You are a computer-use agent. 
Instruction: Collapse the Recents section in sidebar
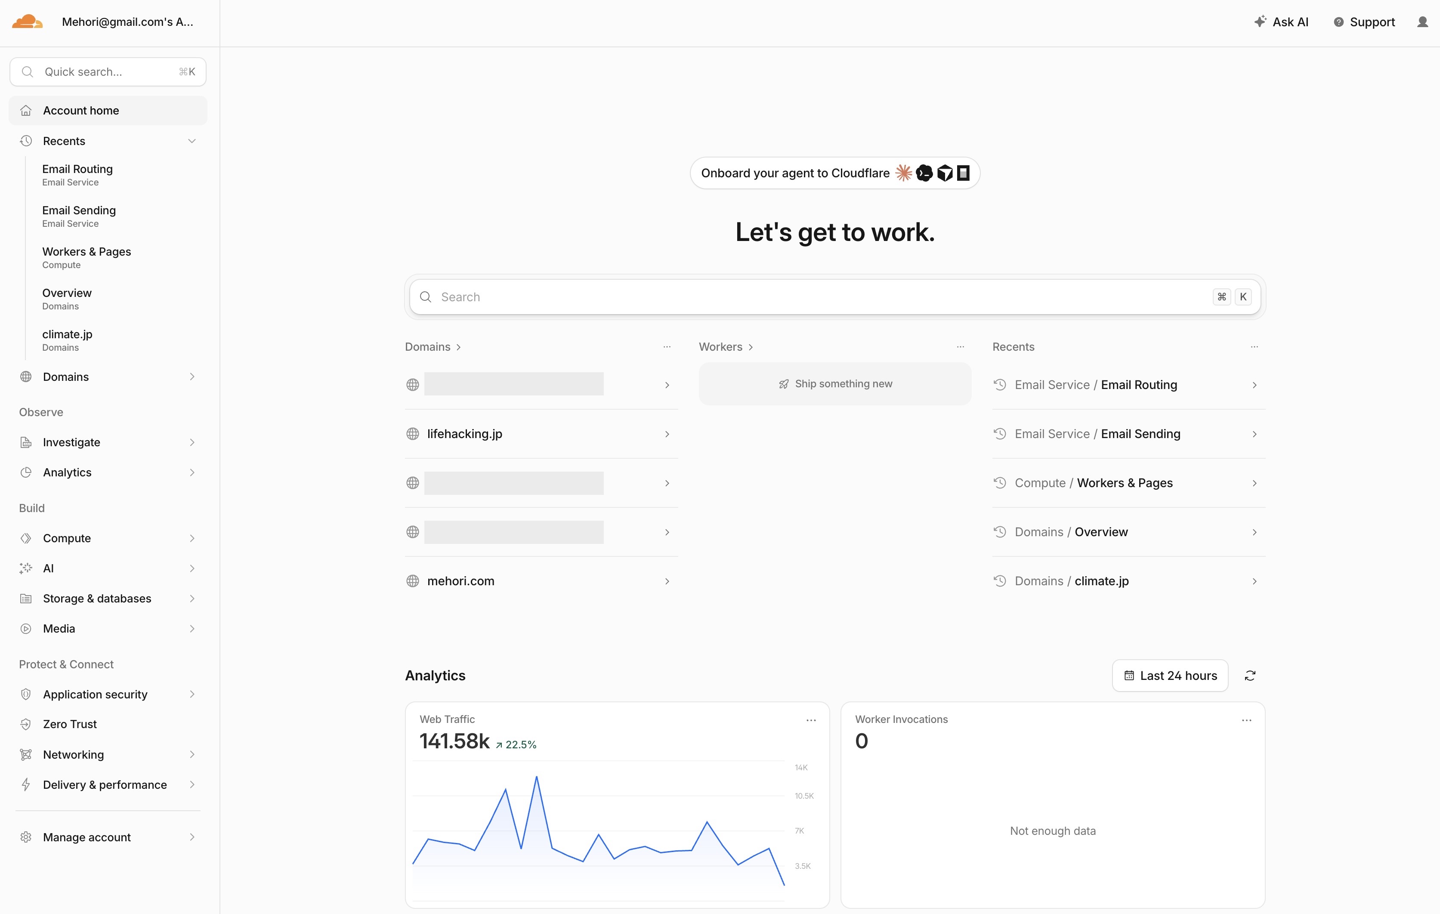[192, 141]
